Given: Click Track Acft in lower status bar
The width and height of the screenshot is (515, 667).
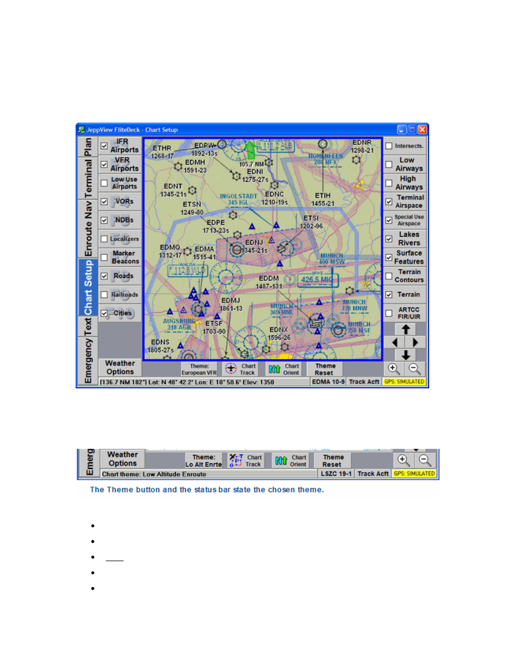Looking at the screenshot, I should point(373,474).
